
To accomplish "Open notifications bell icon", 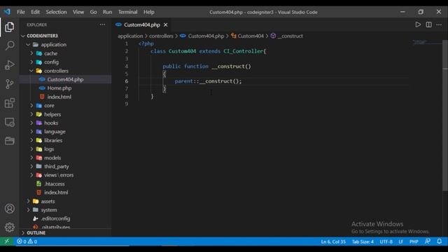I will 440,241.
